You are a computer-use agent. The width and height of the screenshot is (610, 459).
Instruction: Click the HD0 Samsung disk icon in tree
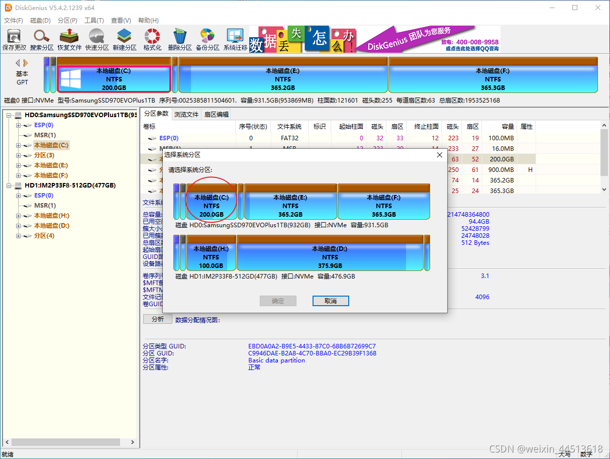click(19, 115)
